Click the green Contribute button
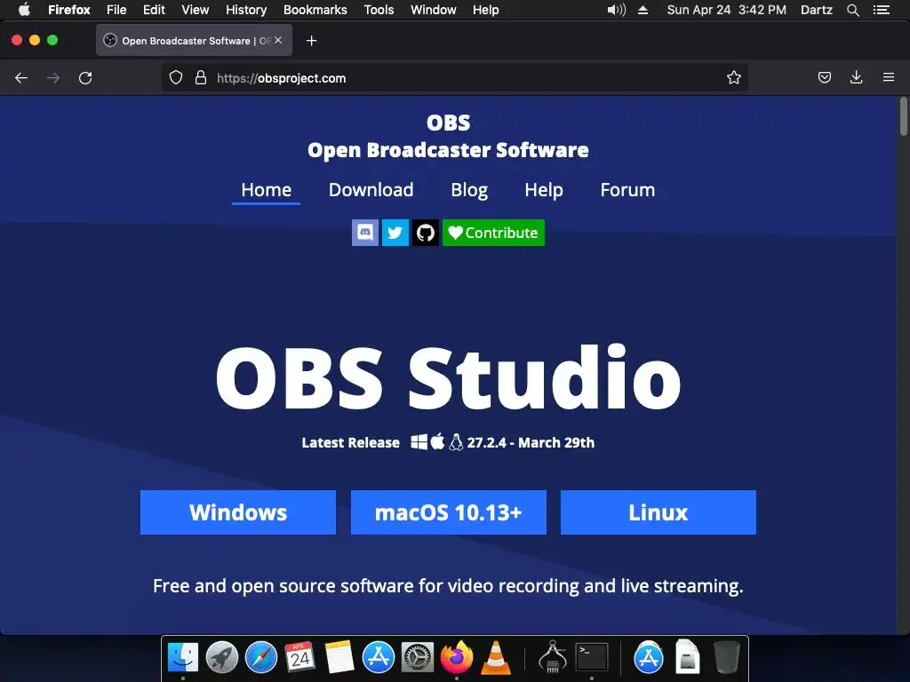The width and height of the screenshot is (910, 682). [493, 233]
